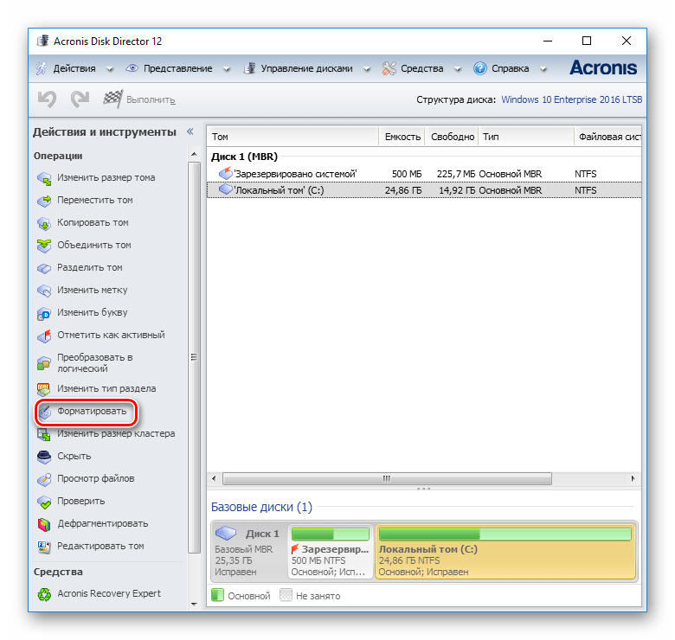
Task: Click the Не занято legend swatch
Action: click(x=286, y=595)
